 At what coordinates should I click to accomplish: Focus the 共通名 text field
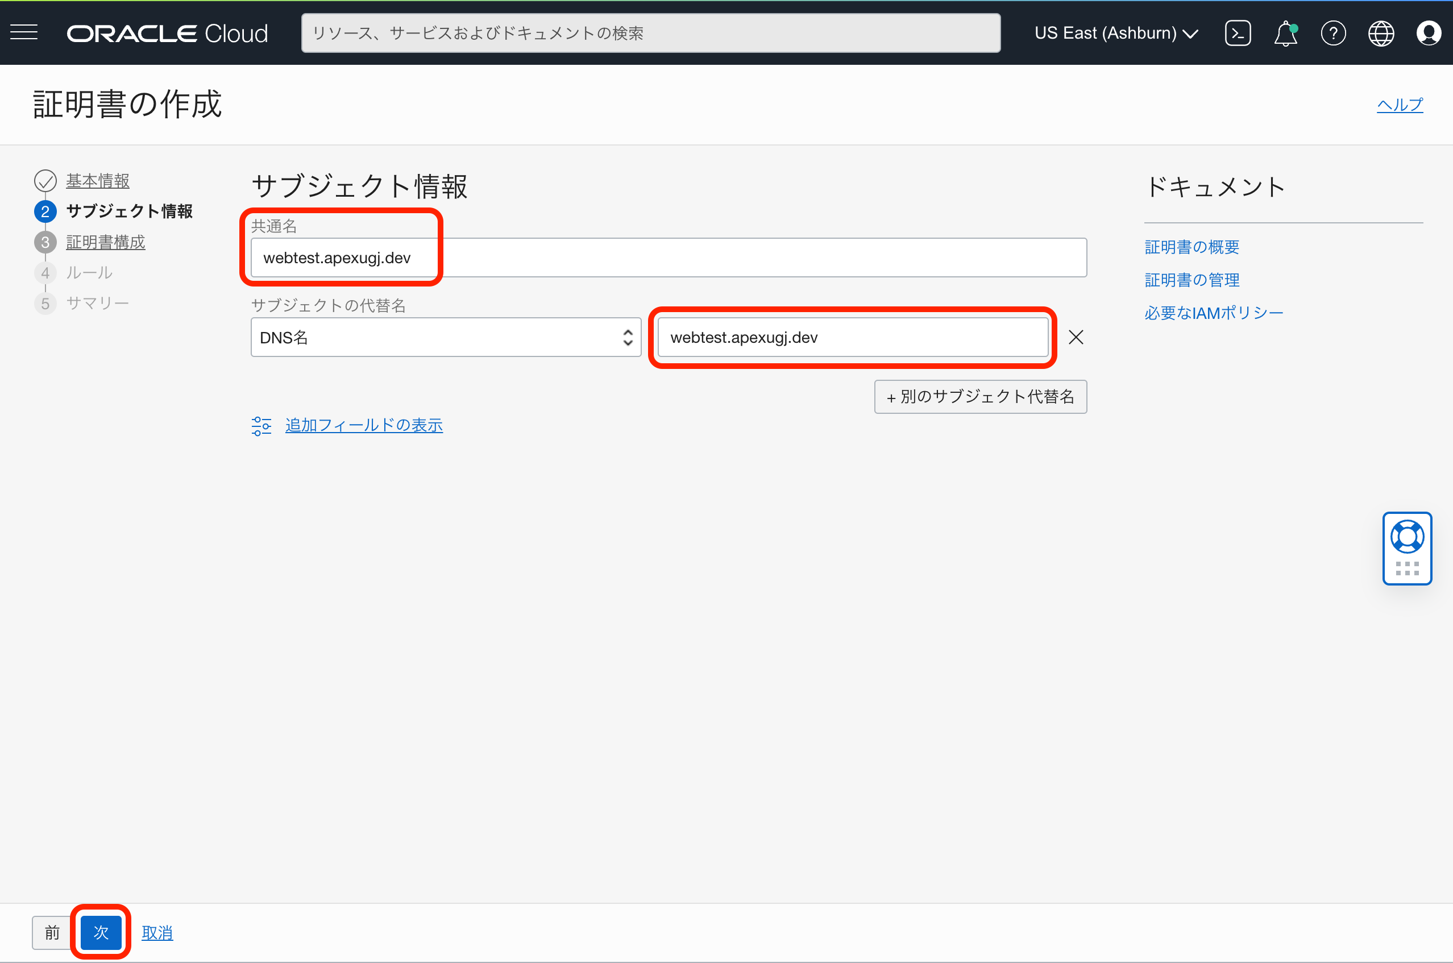pyautogui.click(x=668, y=258)
